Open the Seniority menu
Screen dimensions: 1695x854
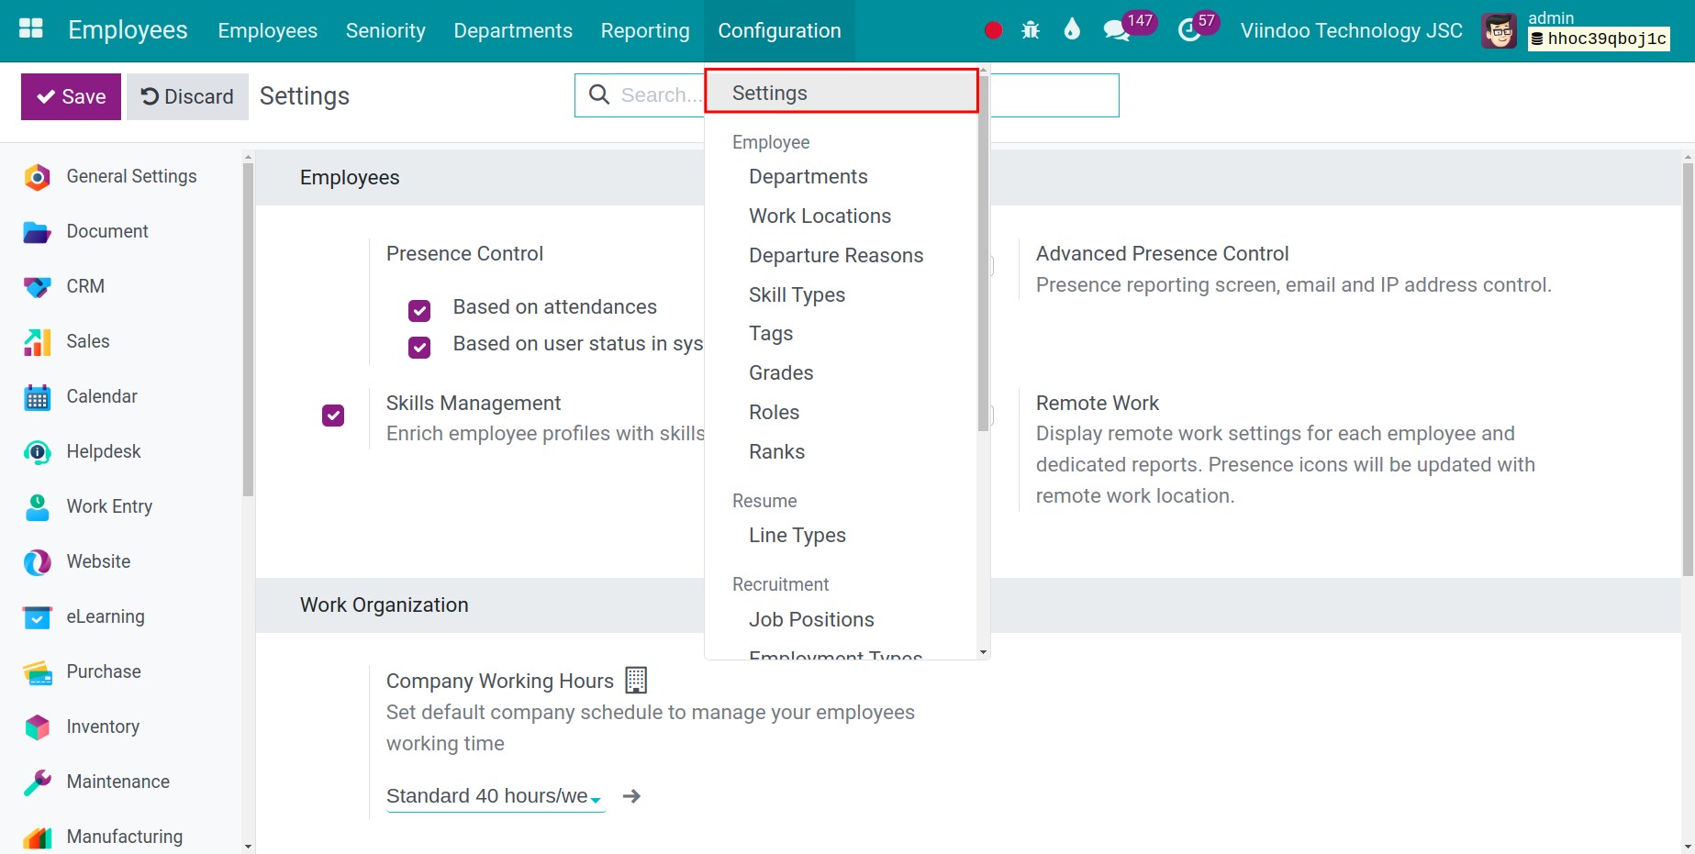(385, 30)
